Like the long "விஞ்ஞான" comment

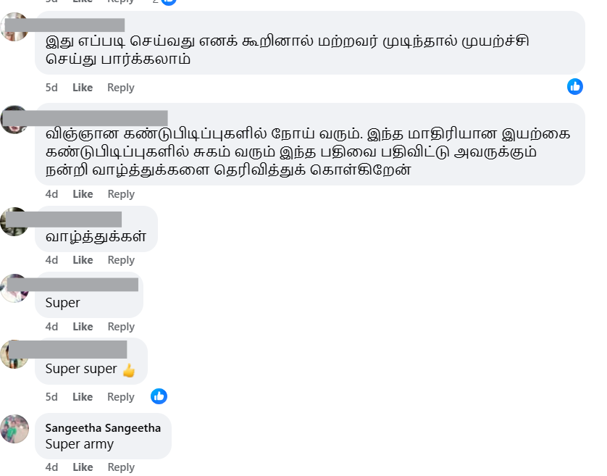pos(83,194)
